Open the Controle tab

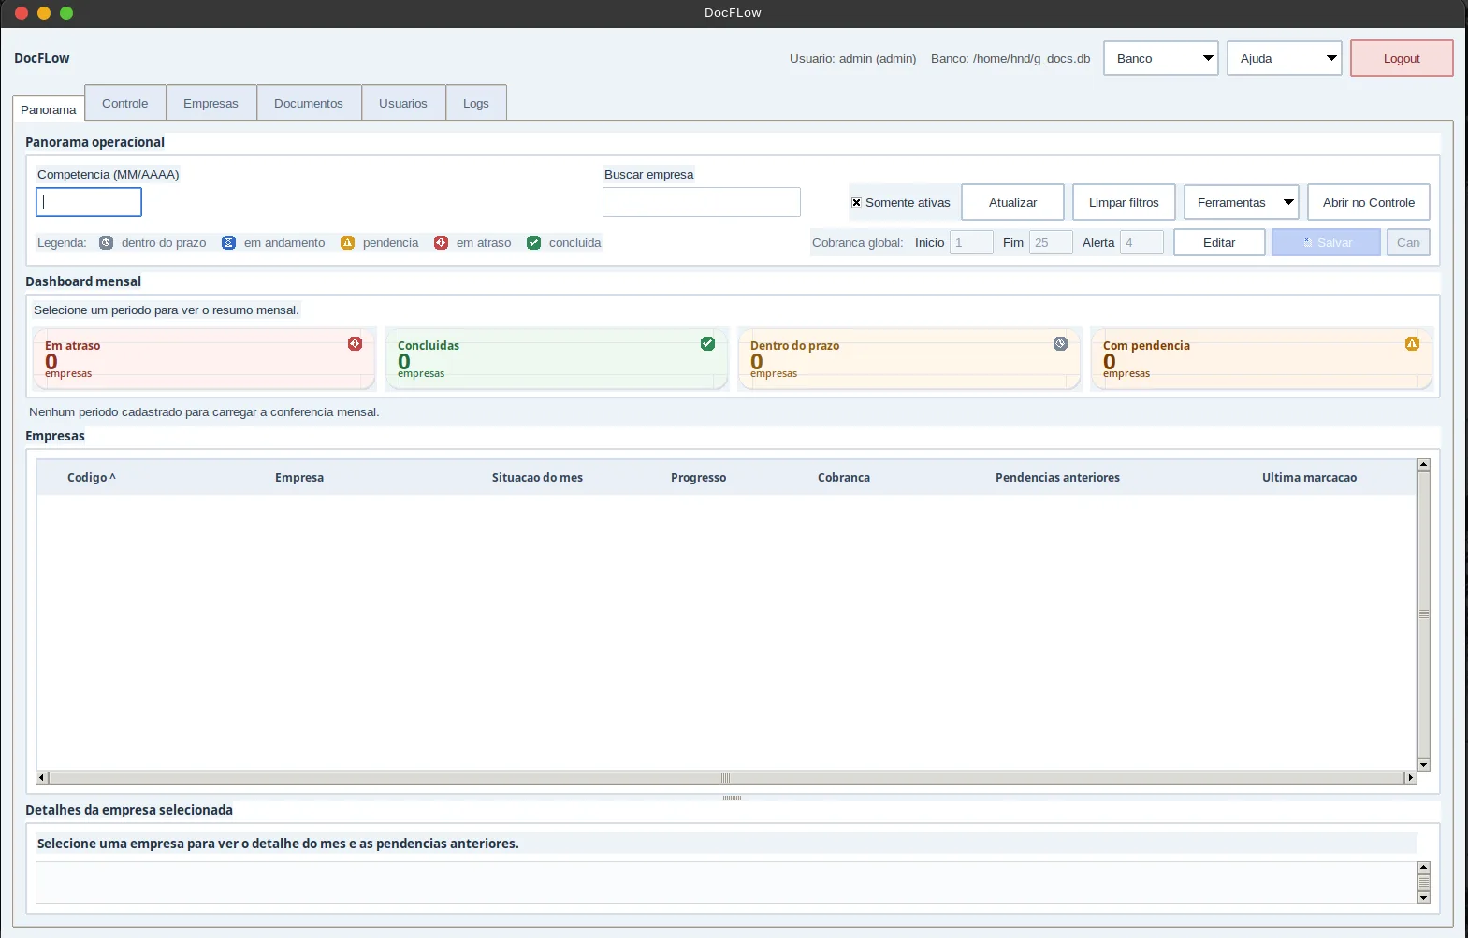pos(125,103)
